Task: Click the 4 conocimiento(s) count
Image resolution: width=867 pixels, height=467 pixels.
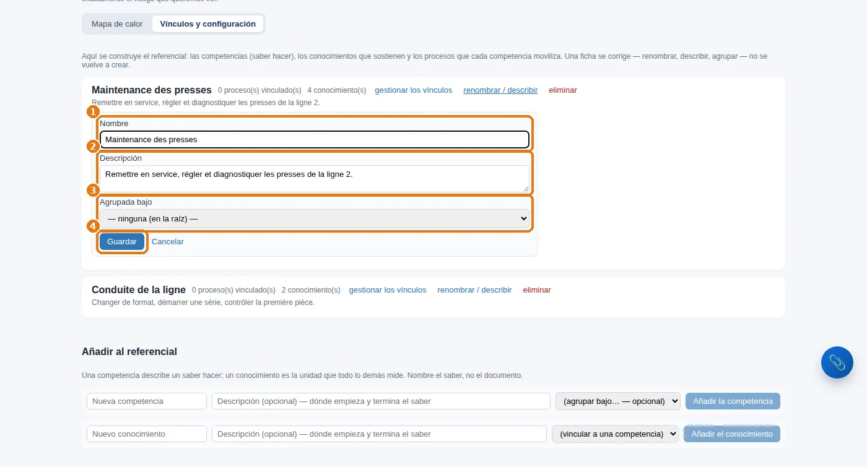Action: 337,90
